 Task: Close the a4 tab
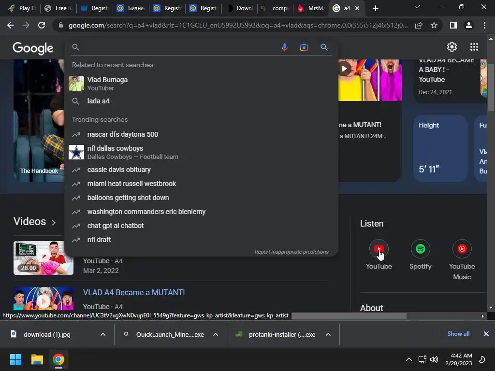pyautogui.click(x=357, y=9)
